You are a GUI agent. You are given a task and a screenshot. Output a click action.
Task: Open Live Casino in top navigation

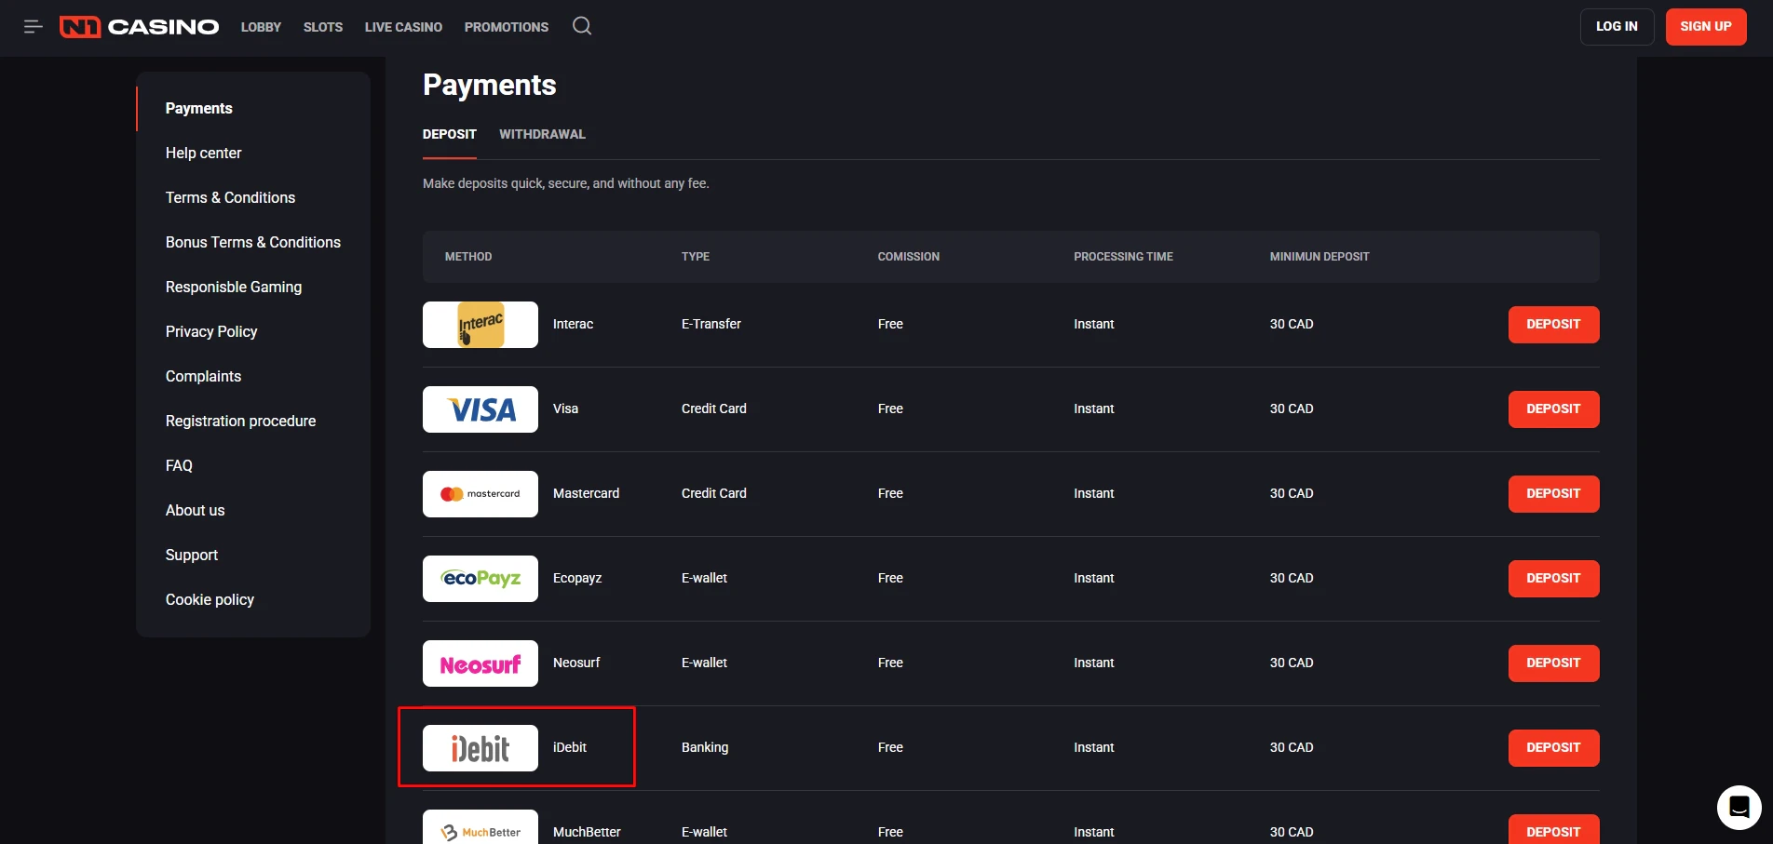tap(403, 27)
